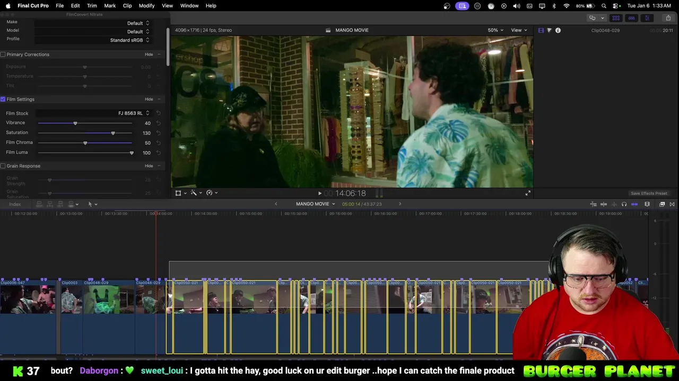This screenshot has width=679, height=381.
Task: Open the secondary display options chevron
Action: point(602,18)
